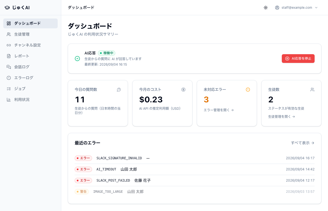Click the 最終更新: 2026/09/04 16:15 text

106,65
